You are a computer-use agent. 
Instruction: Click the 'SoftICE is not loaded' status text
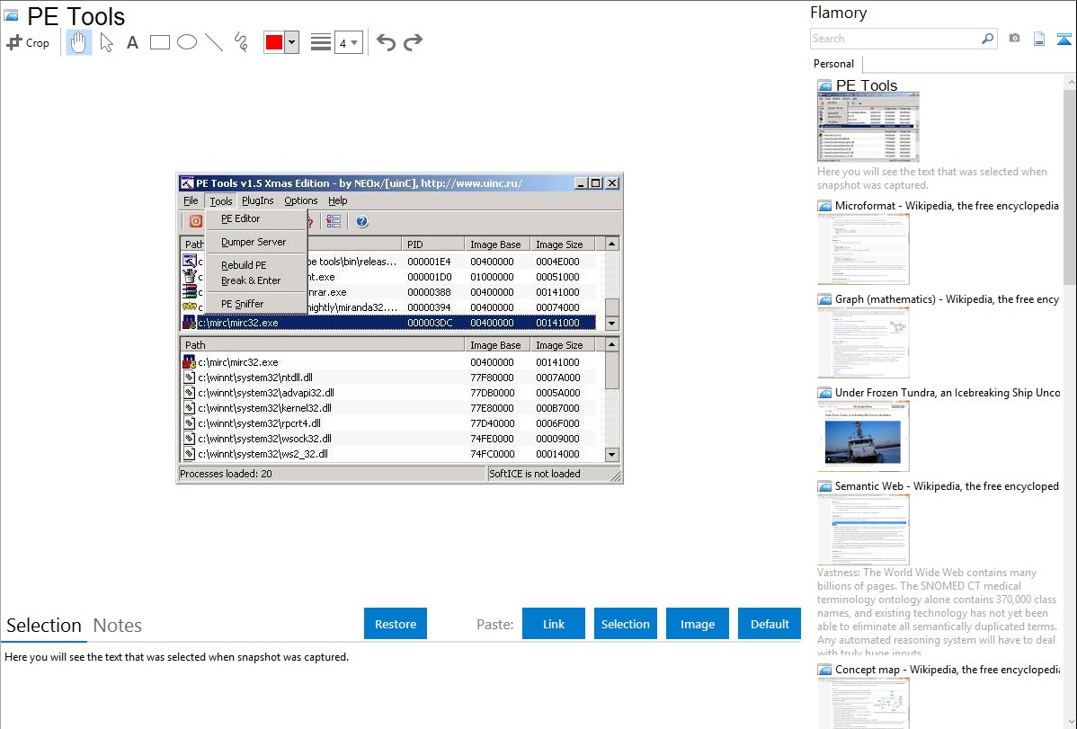(x=534, y=474)
